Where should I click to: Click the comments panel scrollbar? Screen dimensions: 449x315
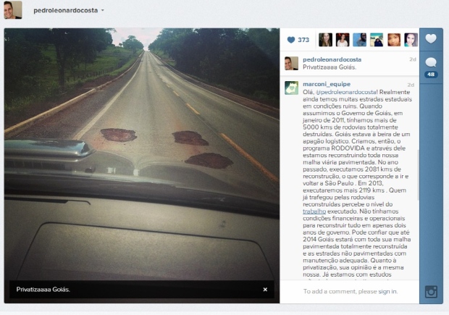point(418,175)
